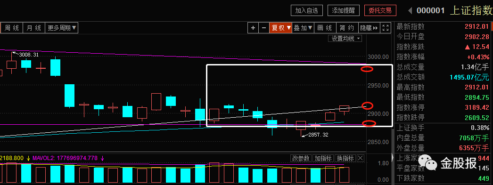Screen dimensions: 493x185
Task: Collapse side panel with 隐藏 button
Action: coord(369,28)
